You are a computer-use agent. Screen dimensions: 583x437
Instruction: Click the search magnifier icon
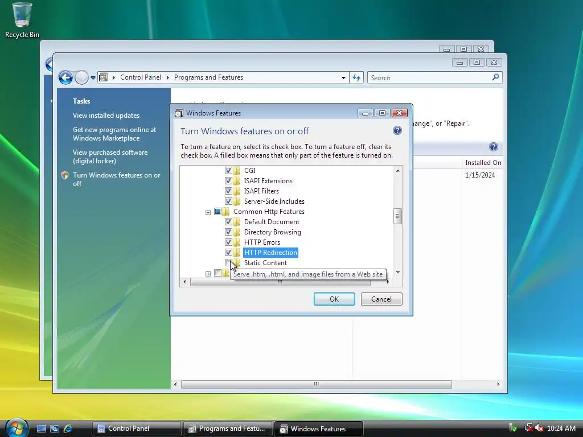495,77
